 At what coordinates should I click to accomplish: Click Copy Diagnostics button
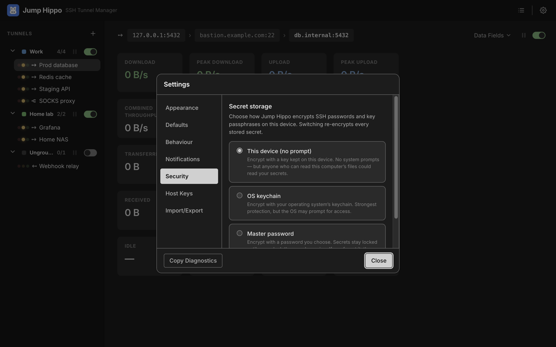tap(193, 261)
